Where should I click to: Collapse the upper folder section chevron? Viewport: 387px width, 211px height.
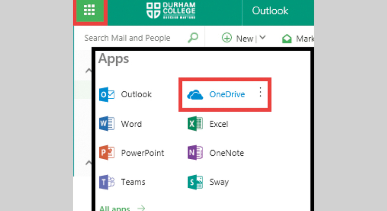pos(88,71)
